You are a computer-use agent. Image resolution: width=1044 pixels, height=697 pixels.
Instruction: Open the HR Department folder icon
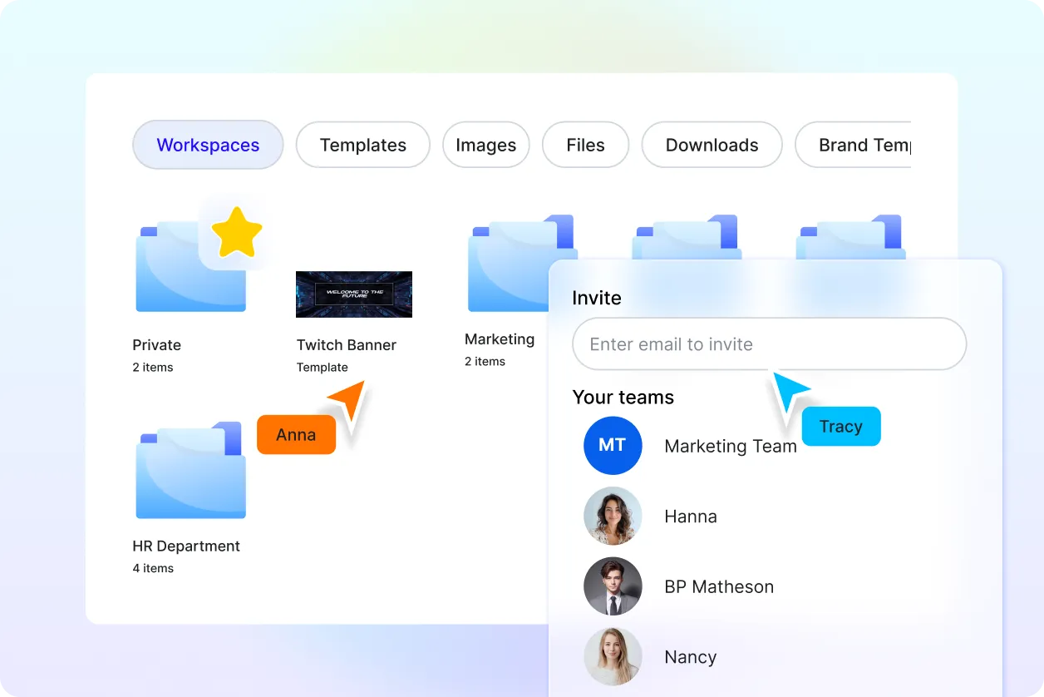coord(190,471)
